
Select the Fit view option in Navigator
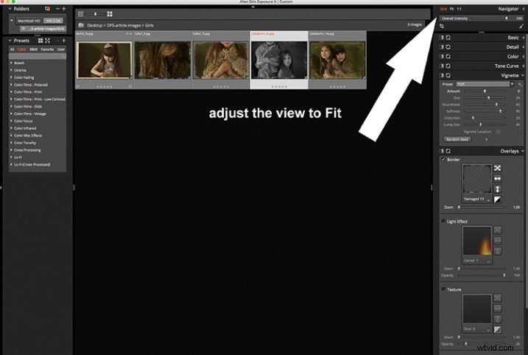451,8
